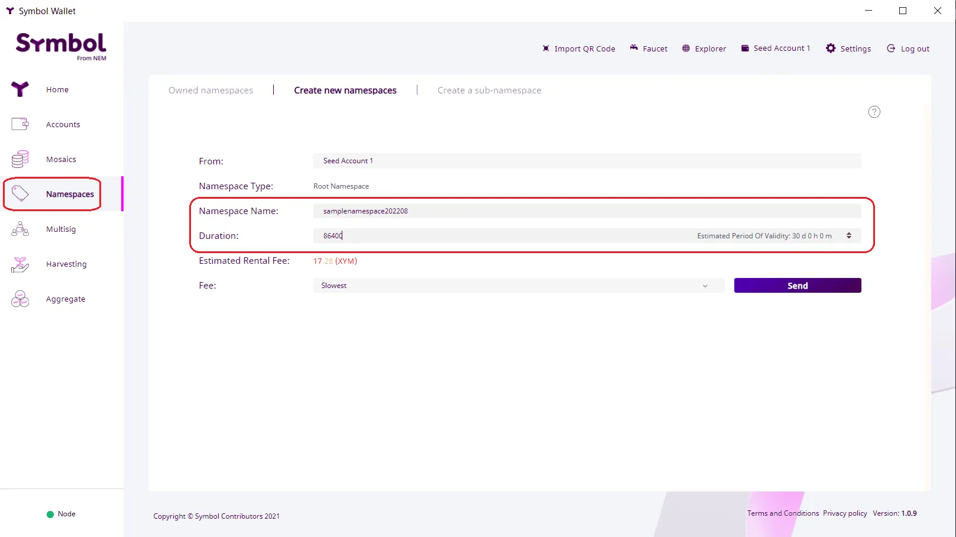This screenshot has height=537, width=956.
Task: Open the Faucet link
Action: pos(649,48)
